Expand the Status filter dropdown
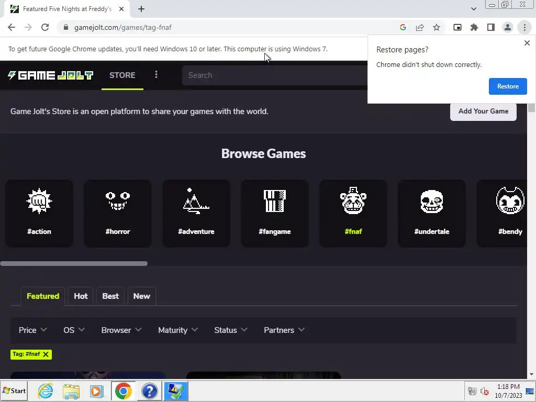The image size is (536, 402). click(x=230, y=330)
